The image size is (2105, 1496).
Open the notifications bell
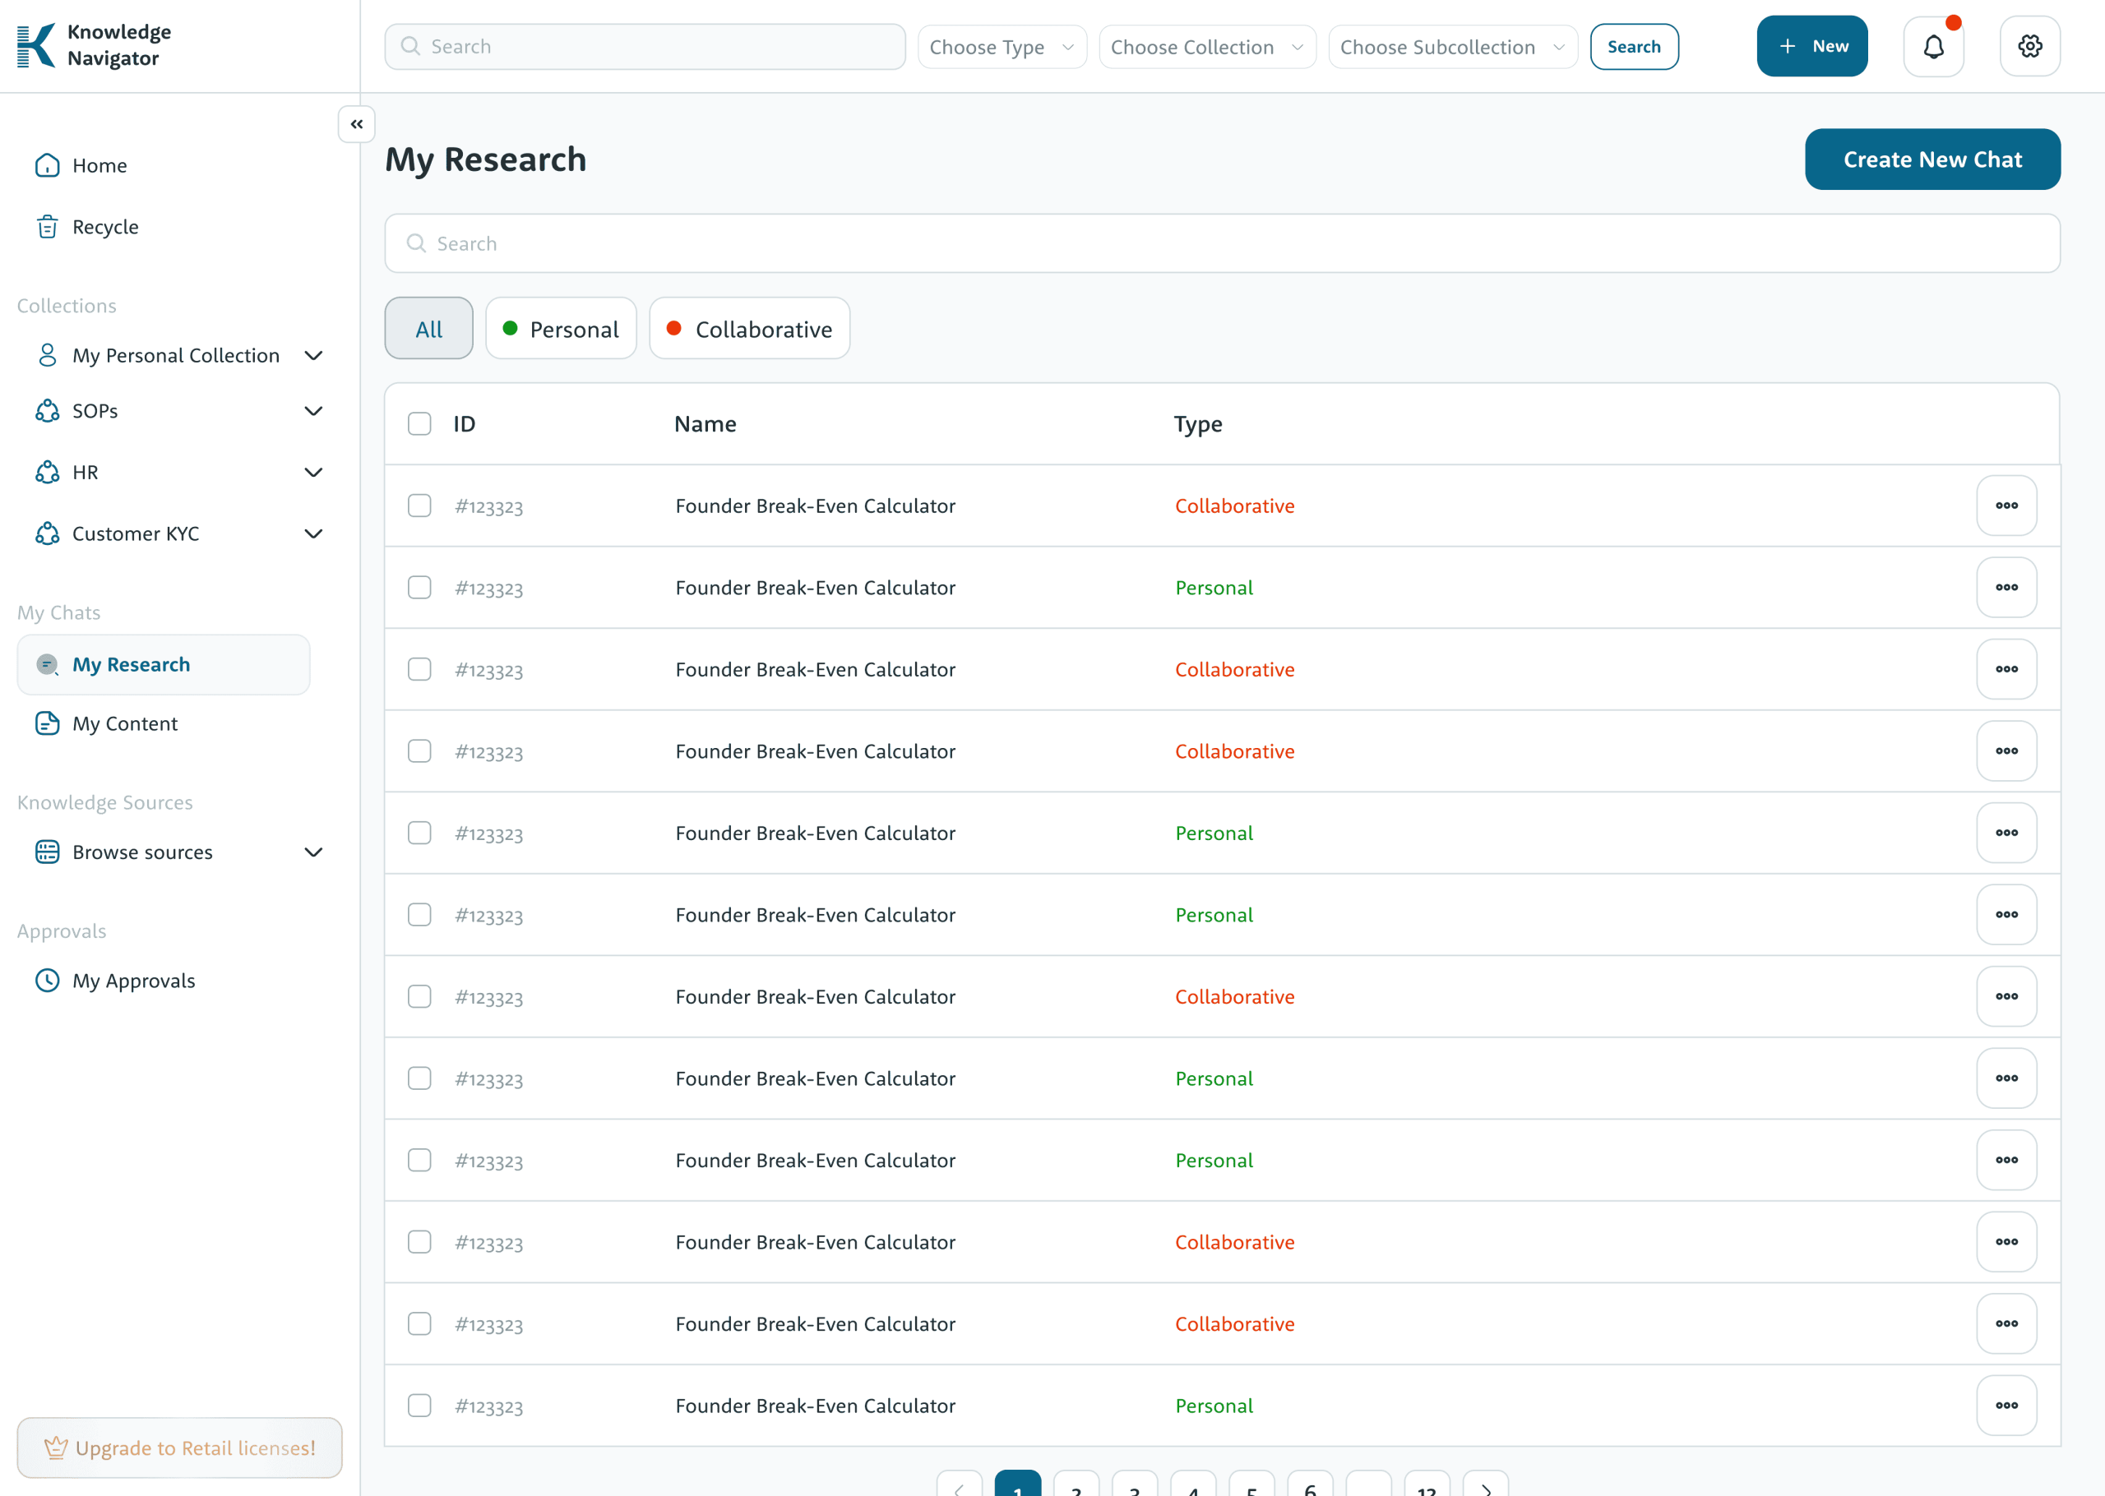tap(1932, 46)
